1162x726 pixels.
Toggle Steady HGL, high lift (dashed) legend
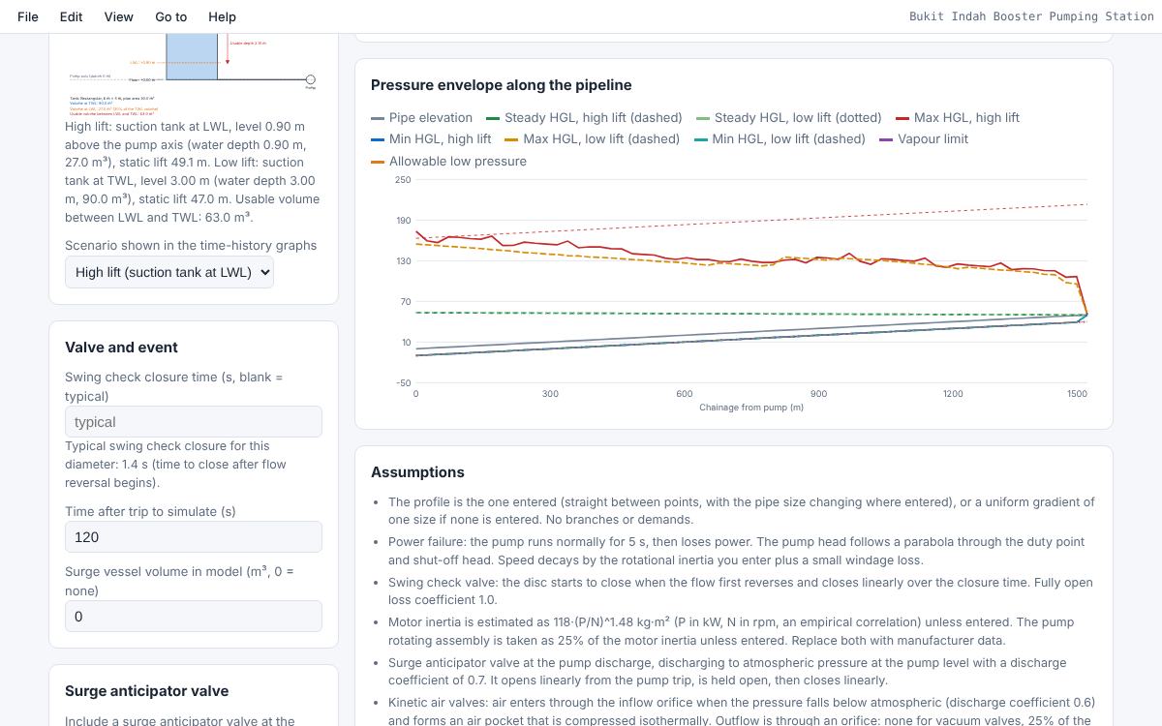pos(584,117)
